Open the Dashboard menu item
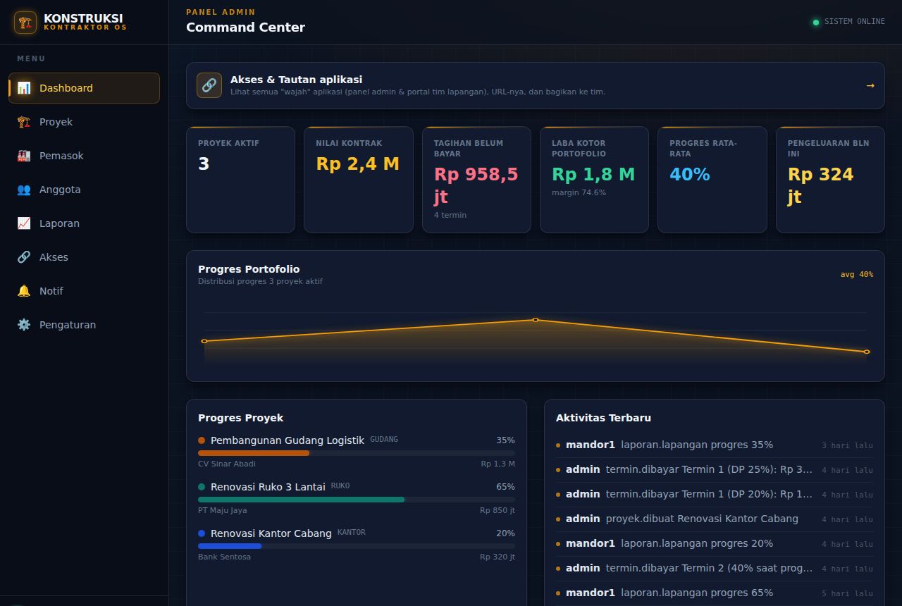Image resolution: width=902 pixels, height=606 pixels. pos(84,88)
